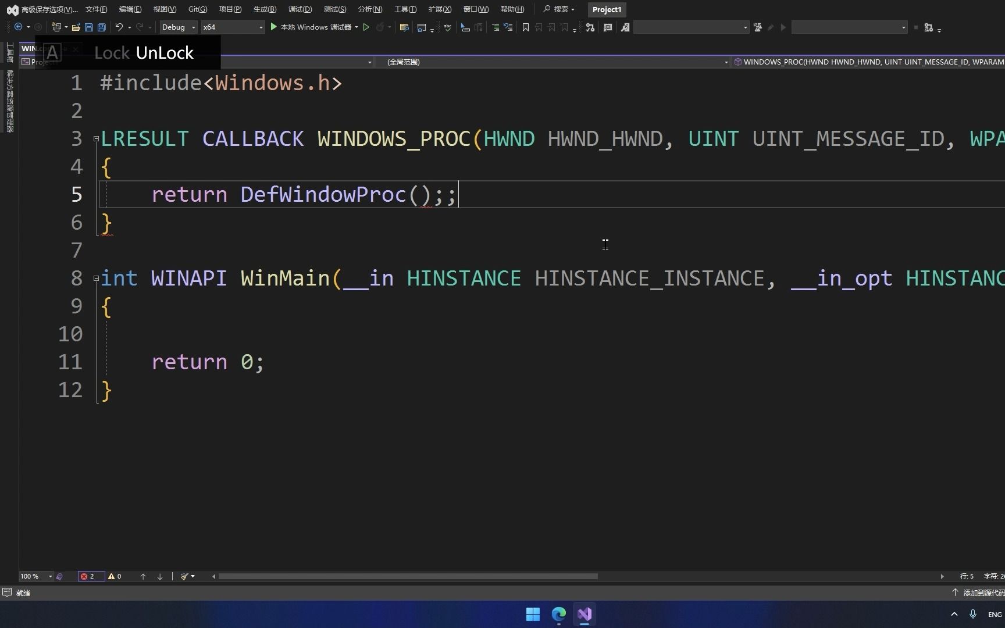Toggle a bookmark on the current line

(525, 27)
